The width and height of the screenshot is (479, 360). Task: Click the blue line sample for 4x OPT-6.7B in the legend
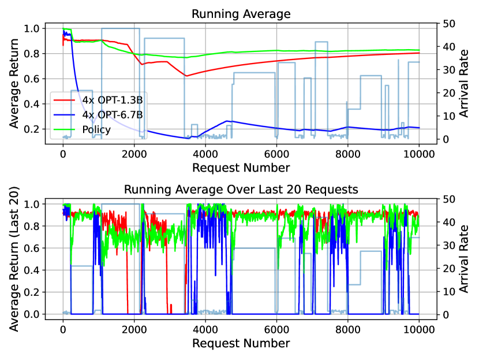[x=64, y=114]
